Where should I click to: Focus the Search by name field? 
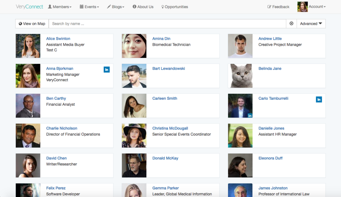[x=167, y=24]
